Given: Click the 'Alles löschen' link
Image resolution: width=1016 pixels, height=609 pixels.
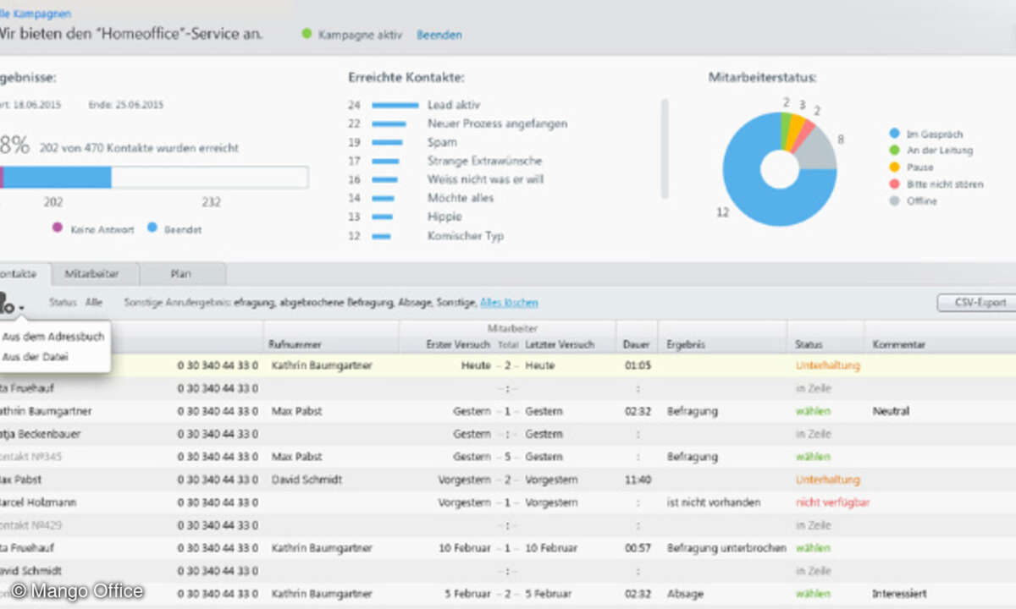Looking at the screenshot, I should tap(509, 302).
